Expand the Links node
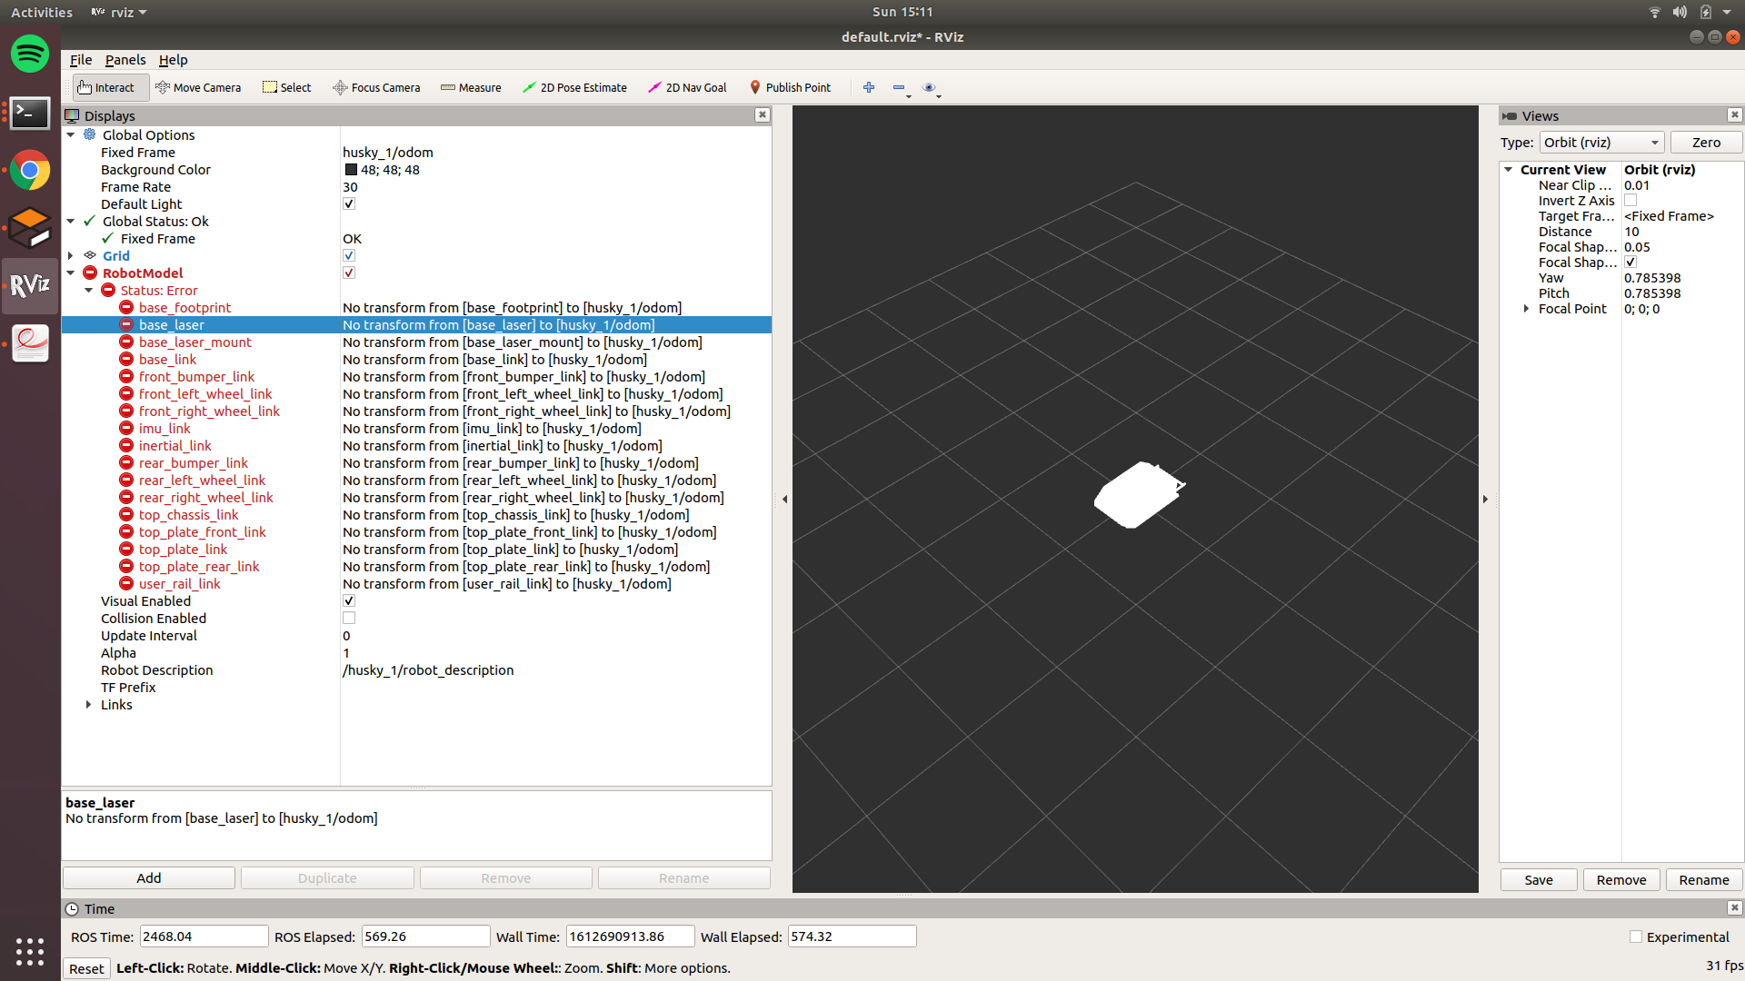Image resolution: width=1745 pixels, height=981 pixels. pyautogui.click(x=89, y=704)
